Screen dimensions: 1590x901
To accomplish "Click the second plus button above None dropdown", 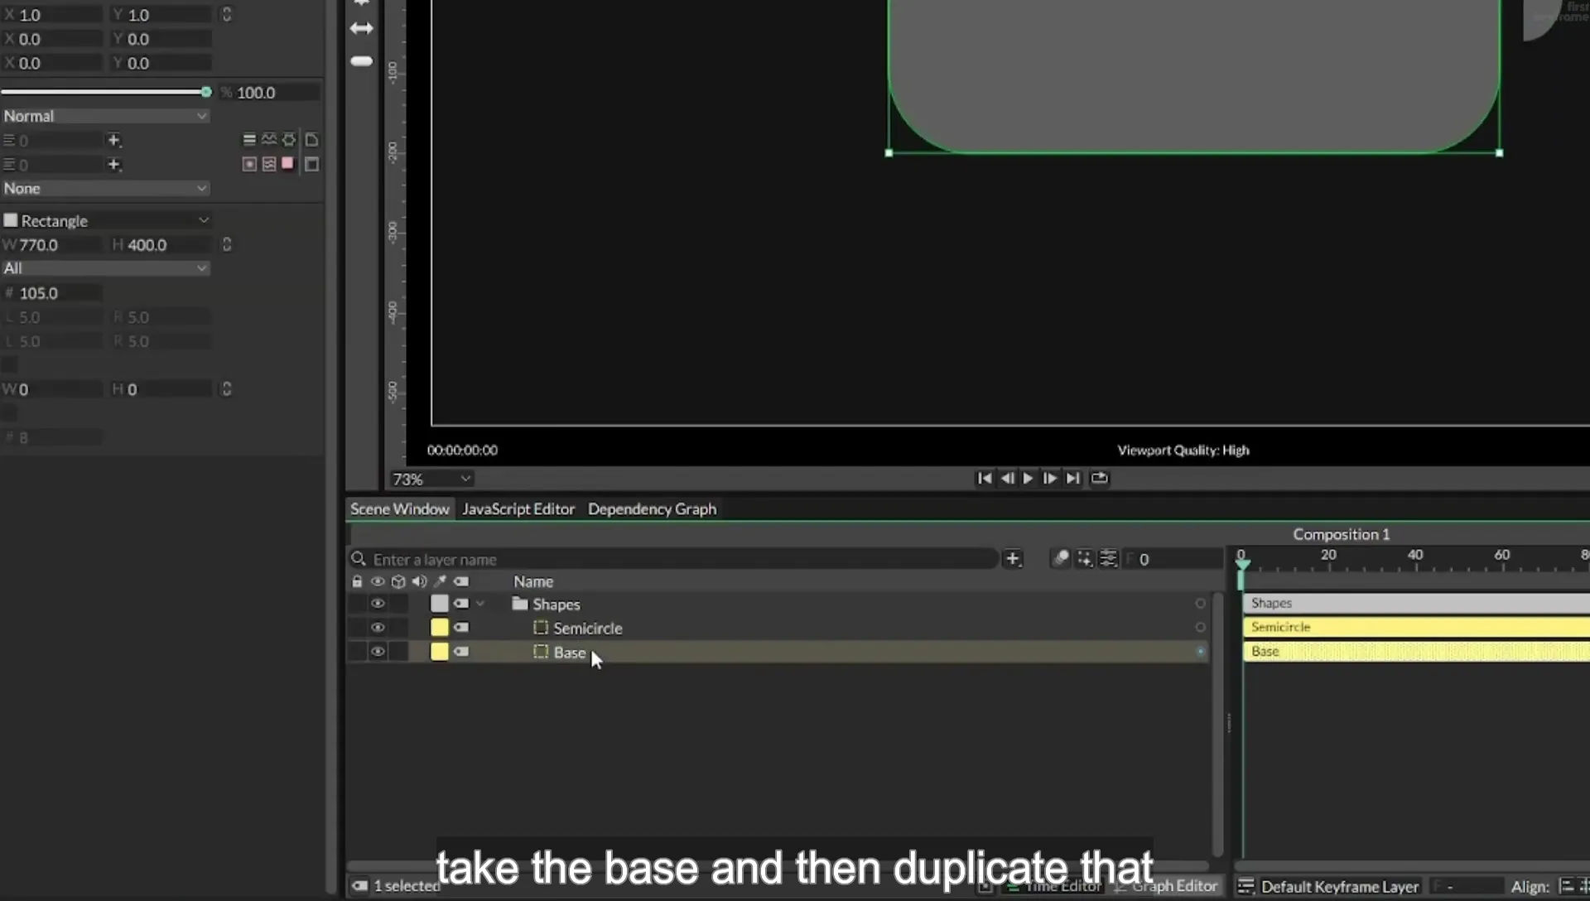I will point(113,165).
